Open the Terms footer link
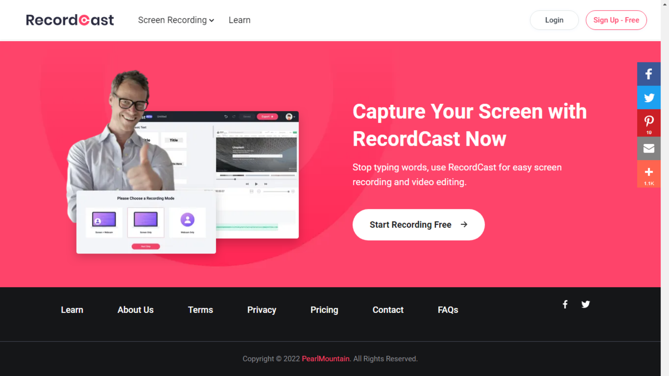Screen dimensions: 669x376 click(200, 310)
